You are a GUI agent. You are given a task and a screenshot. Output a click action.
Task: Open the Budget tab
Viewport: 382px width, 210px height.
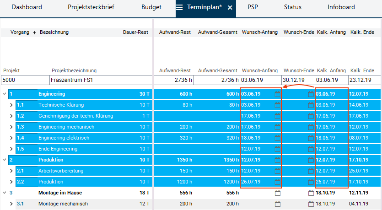(151, 7)
